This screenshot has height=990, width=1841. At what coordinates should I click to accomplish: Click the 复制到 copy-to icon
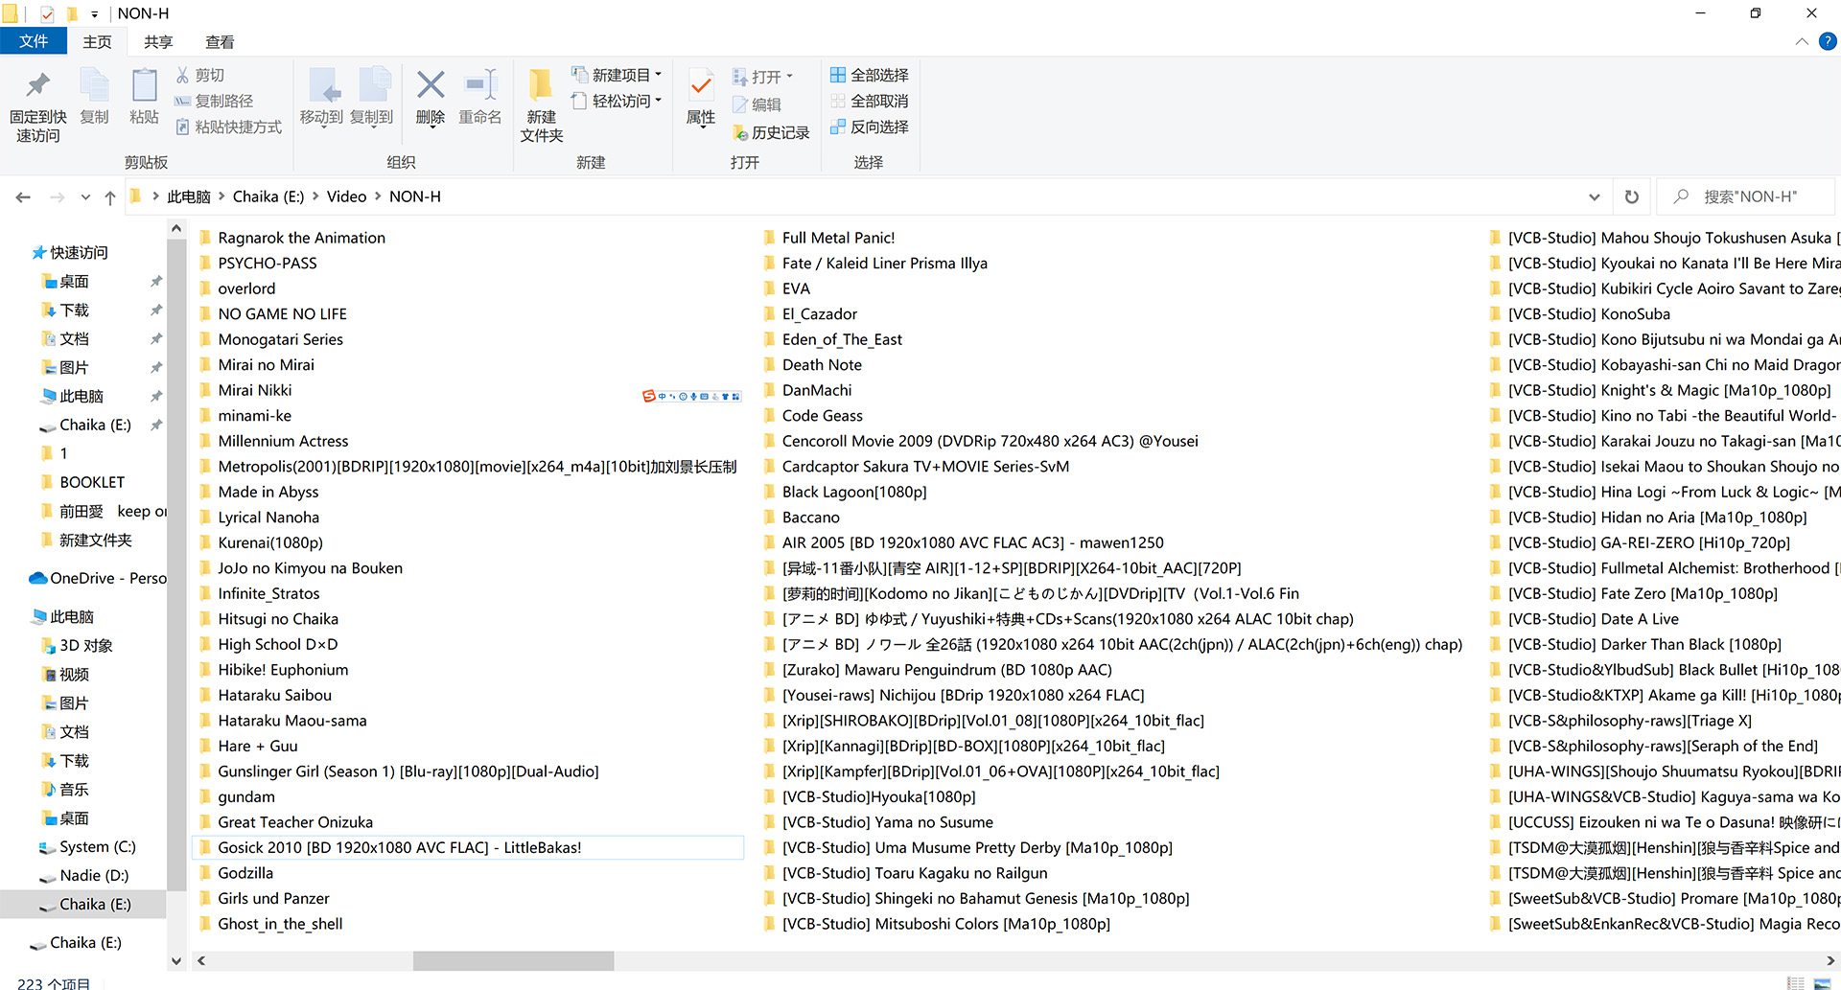(373, 85)
